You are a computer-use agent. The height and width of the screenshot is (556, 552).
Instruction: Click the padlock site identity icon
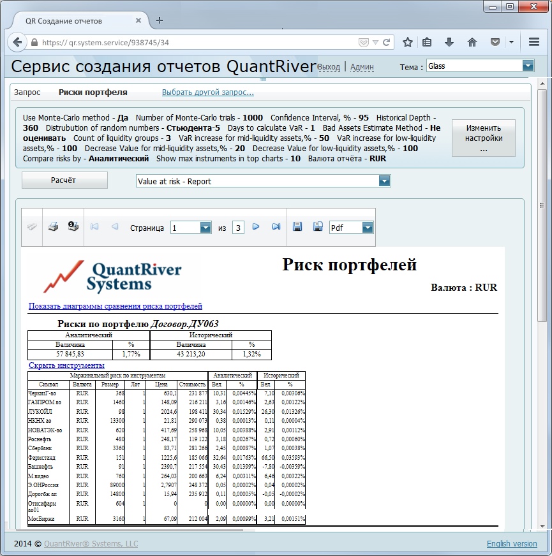pyautogui.click(x=34, y=42)
